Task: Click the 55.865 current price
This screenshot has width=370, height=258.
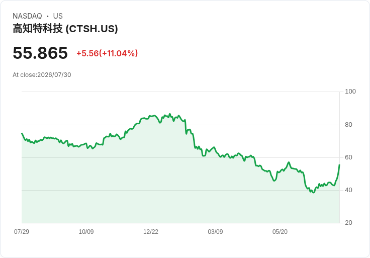Action: coord(40,53)
